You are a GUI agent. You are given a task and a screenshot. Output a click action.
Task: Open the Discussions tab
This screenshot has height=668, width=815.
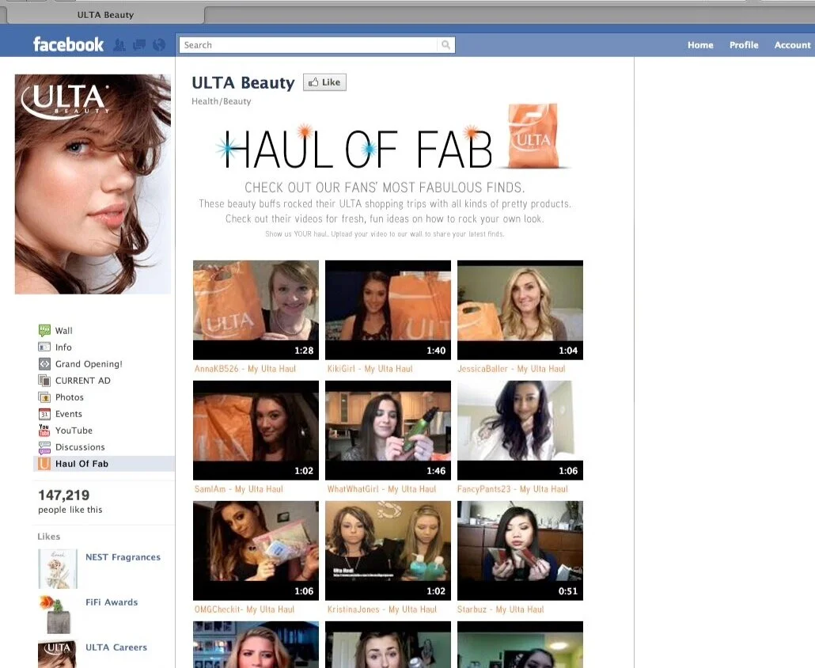80,447
